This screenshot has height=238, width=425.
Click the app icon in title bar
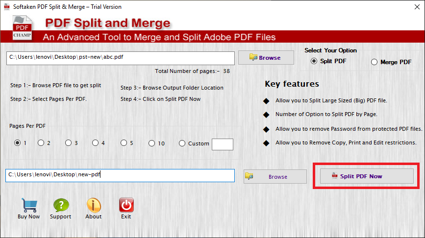pos(6,6)
